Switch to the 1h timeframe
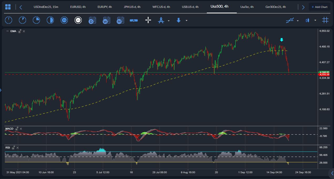The width and height of the screenshot is (334, 179). coord(64,20)
